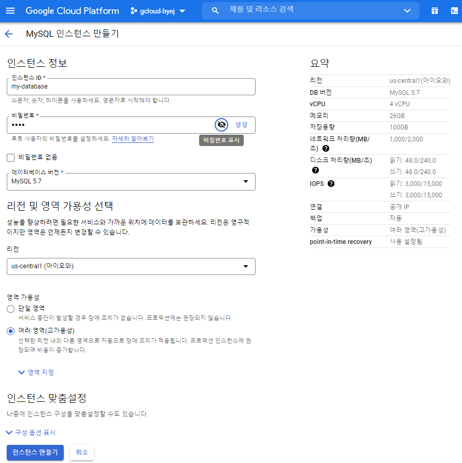Open help for 네트워크 처리량
The width and height of the screenshot is (462, 463).
pyautogui.click(x=326, y=148)
